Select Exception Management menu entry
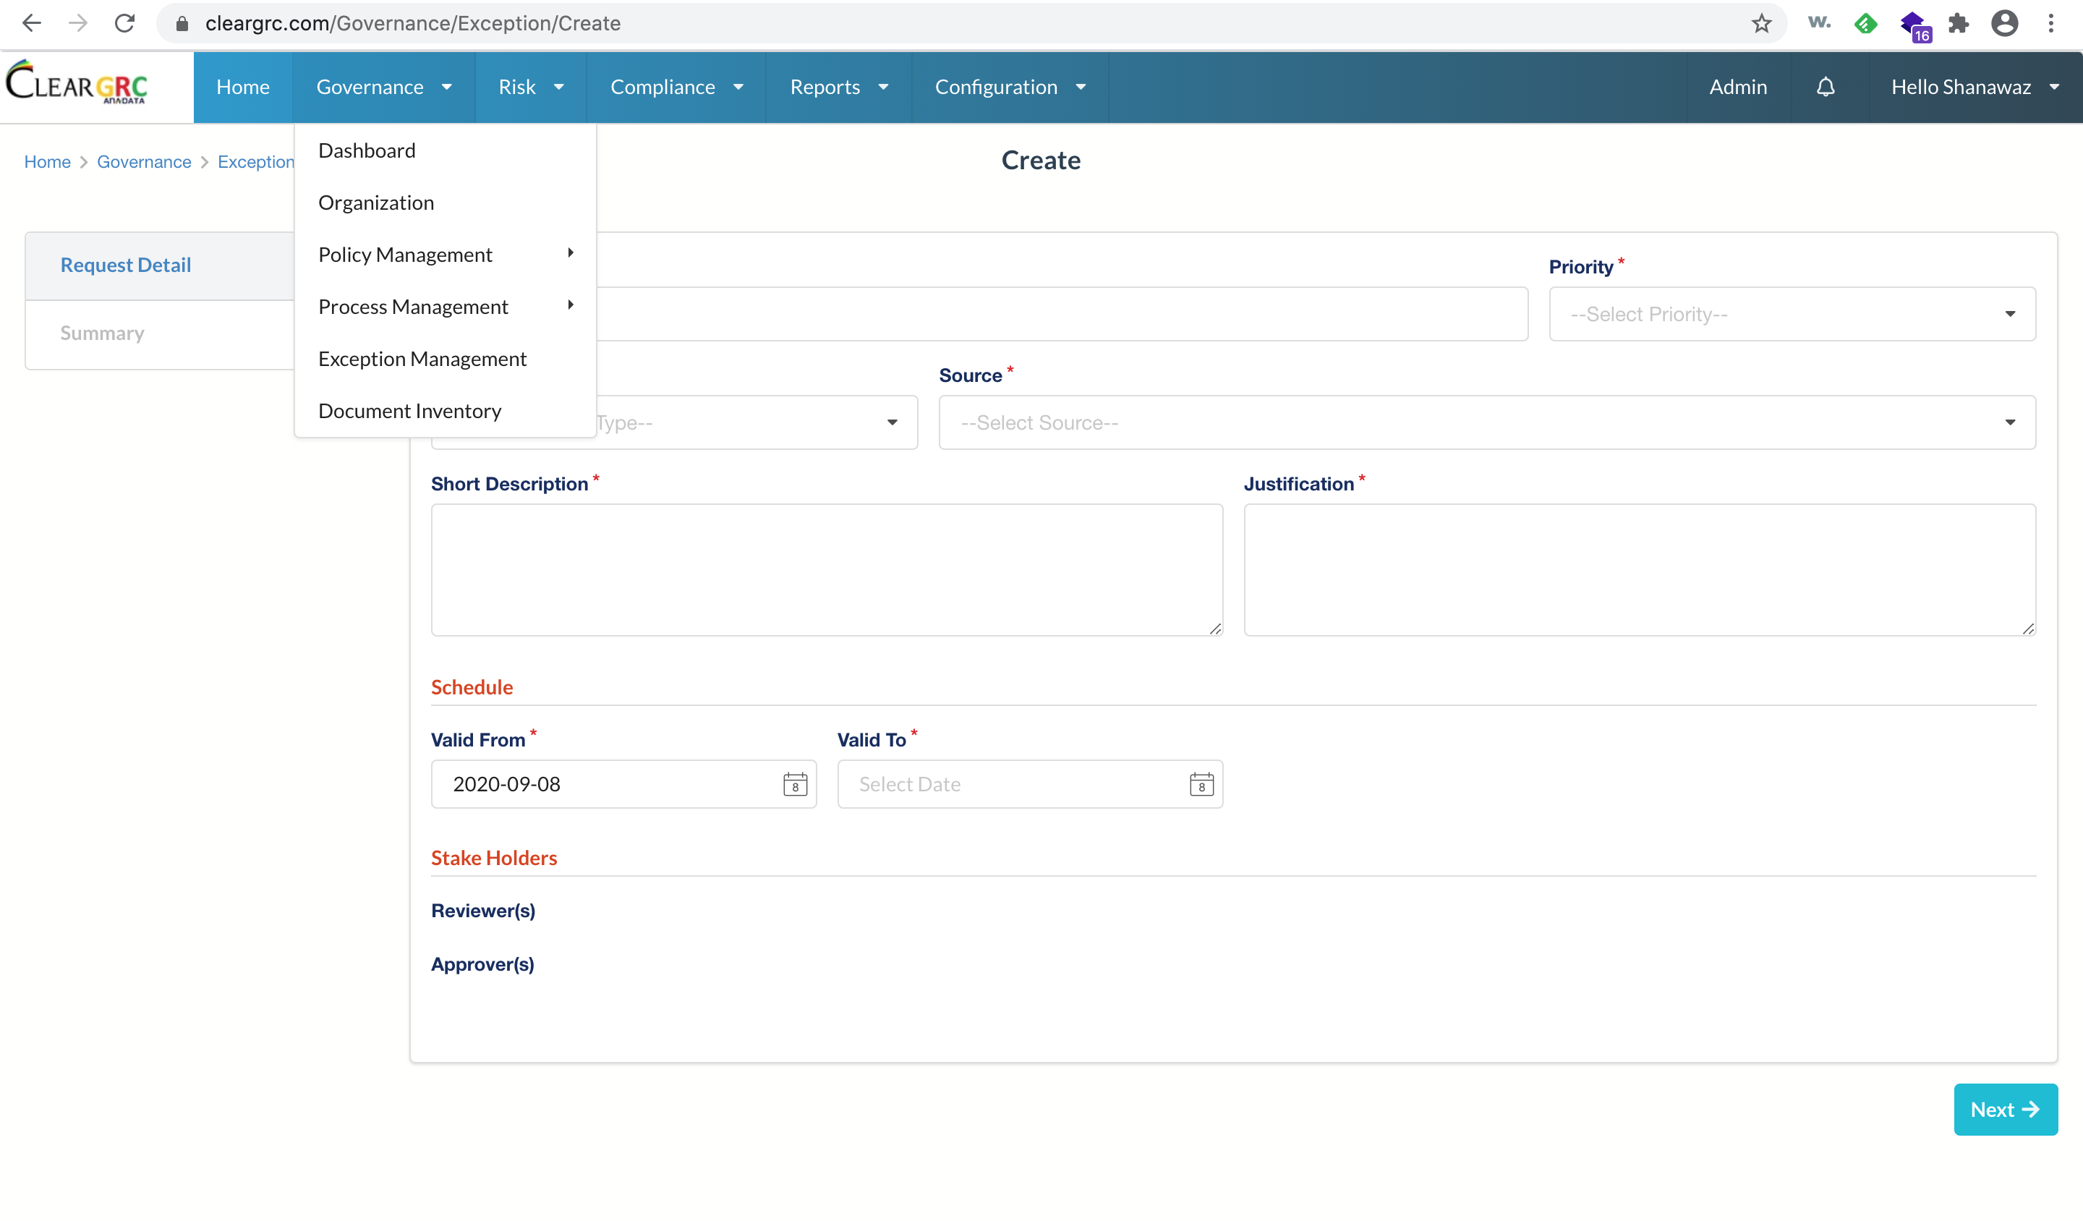The image size is (2083, 1221). tap(422, 359)
